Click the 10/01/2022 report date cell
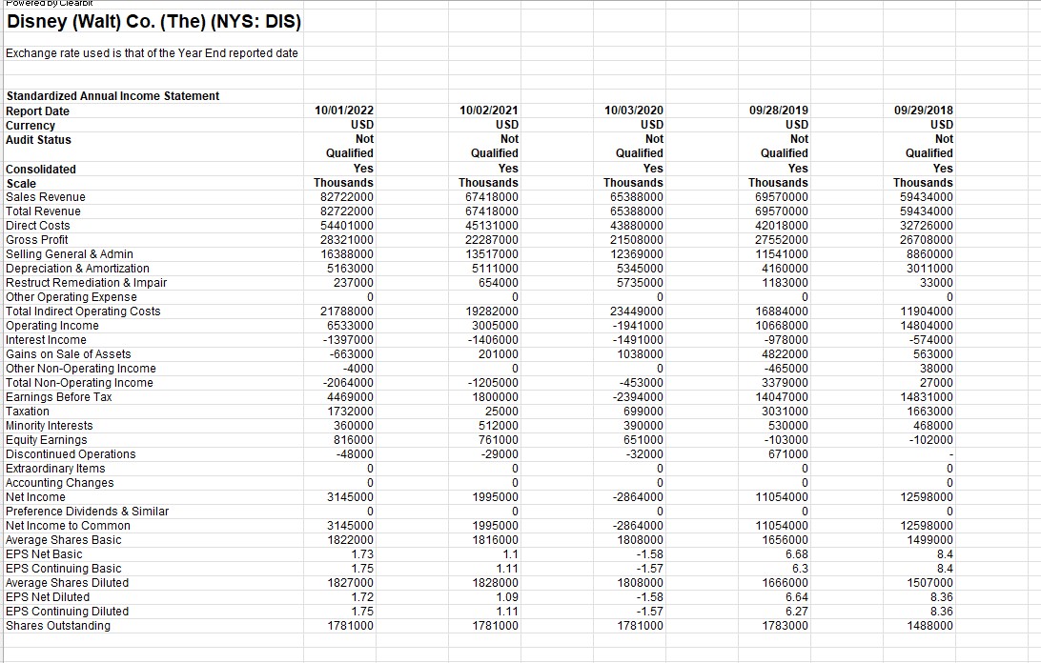Image resolution: width=1041 pixels, height=663 pixels. click(x=344, y=110)
